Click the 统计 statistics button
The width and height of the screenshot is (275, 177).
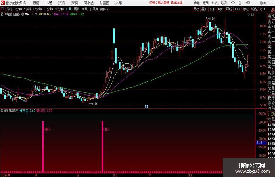click(x=221, y=9)
